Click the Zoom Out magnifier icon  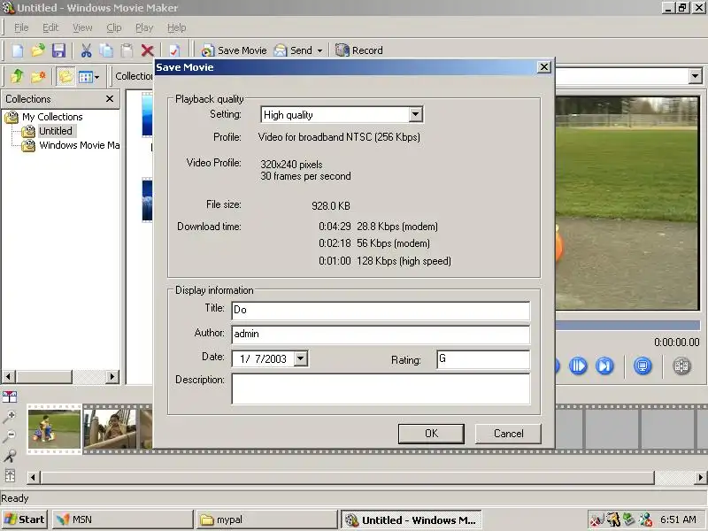pyautogui.click(x=10, y=435)
